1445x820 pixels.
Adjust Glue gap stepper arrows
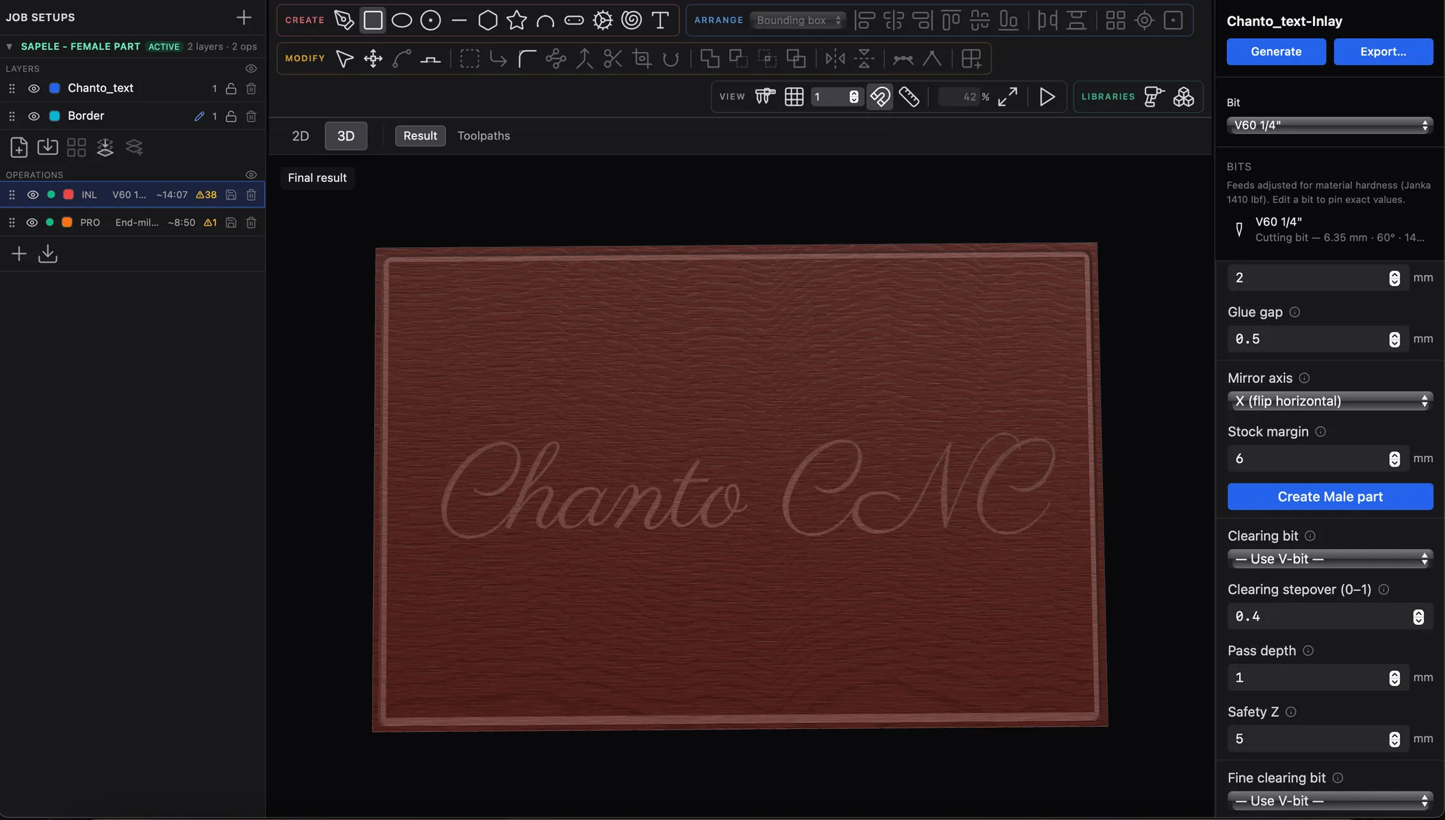click(1394, 339)
